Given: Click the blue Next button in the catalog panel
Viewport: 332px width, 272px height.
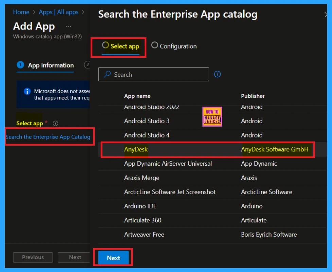Looking at the screenshot, I should (x=113, y=258).
